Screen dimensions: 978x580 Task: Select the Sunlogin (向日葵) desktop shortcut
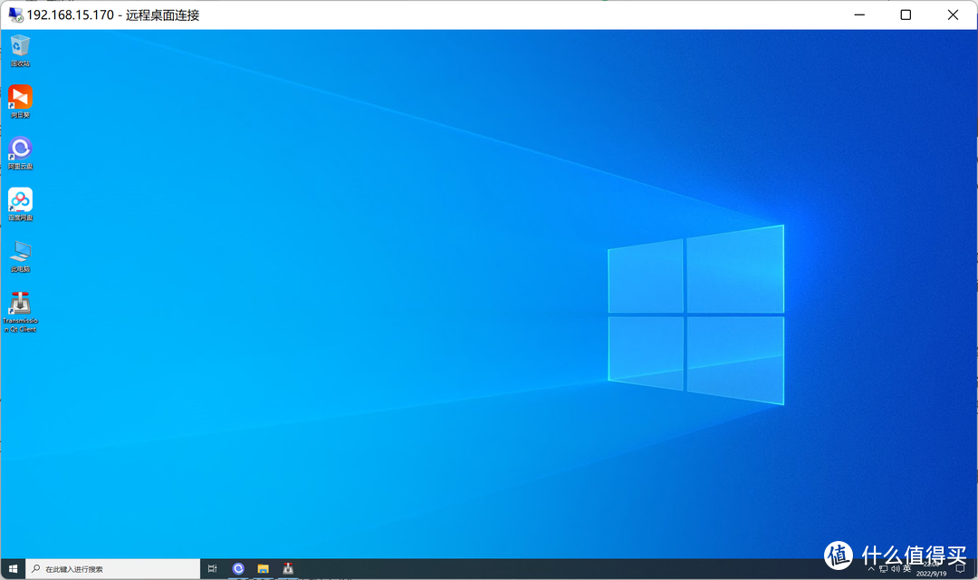tap(20, 101)
